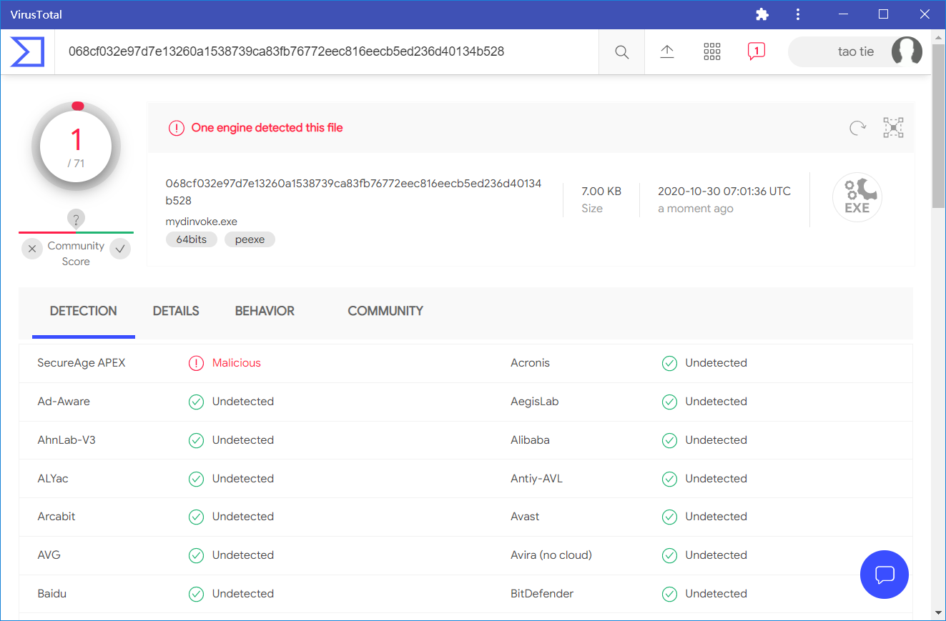Click the 64bits tag
This screenshot has width=946, height=621.
[x=192, y=239]
